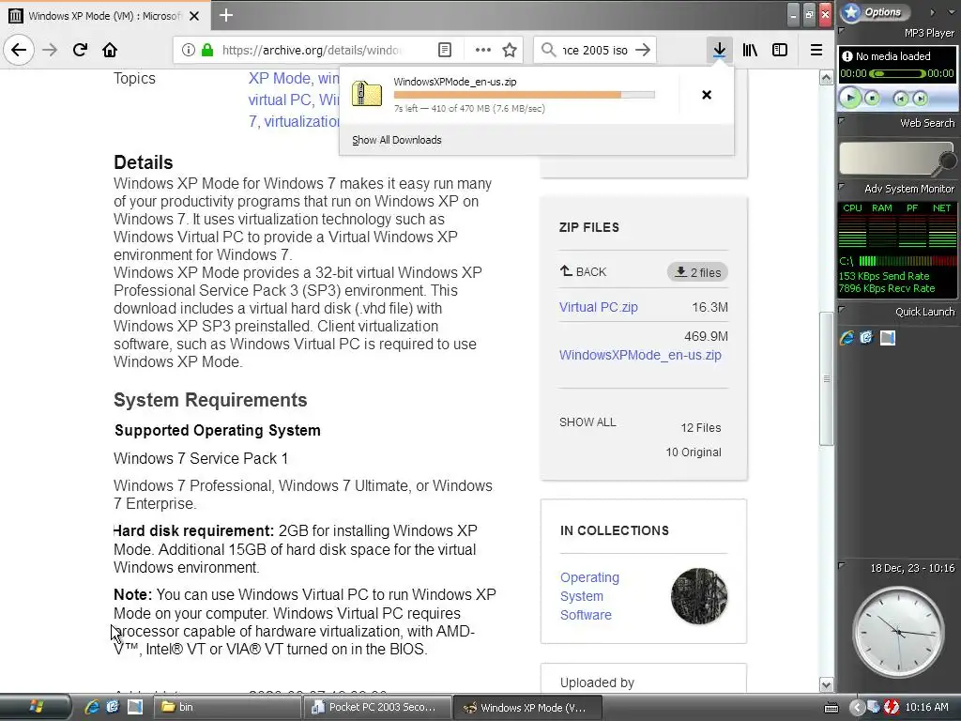Click the browser search field text
This screenshot has height=721, width=961.
(x=595, y=50)
